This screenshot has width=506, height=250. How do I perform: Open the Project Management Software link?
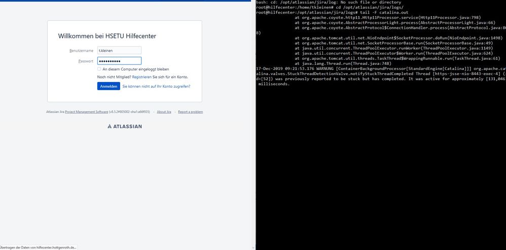(x=87, y=112)
